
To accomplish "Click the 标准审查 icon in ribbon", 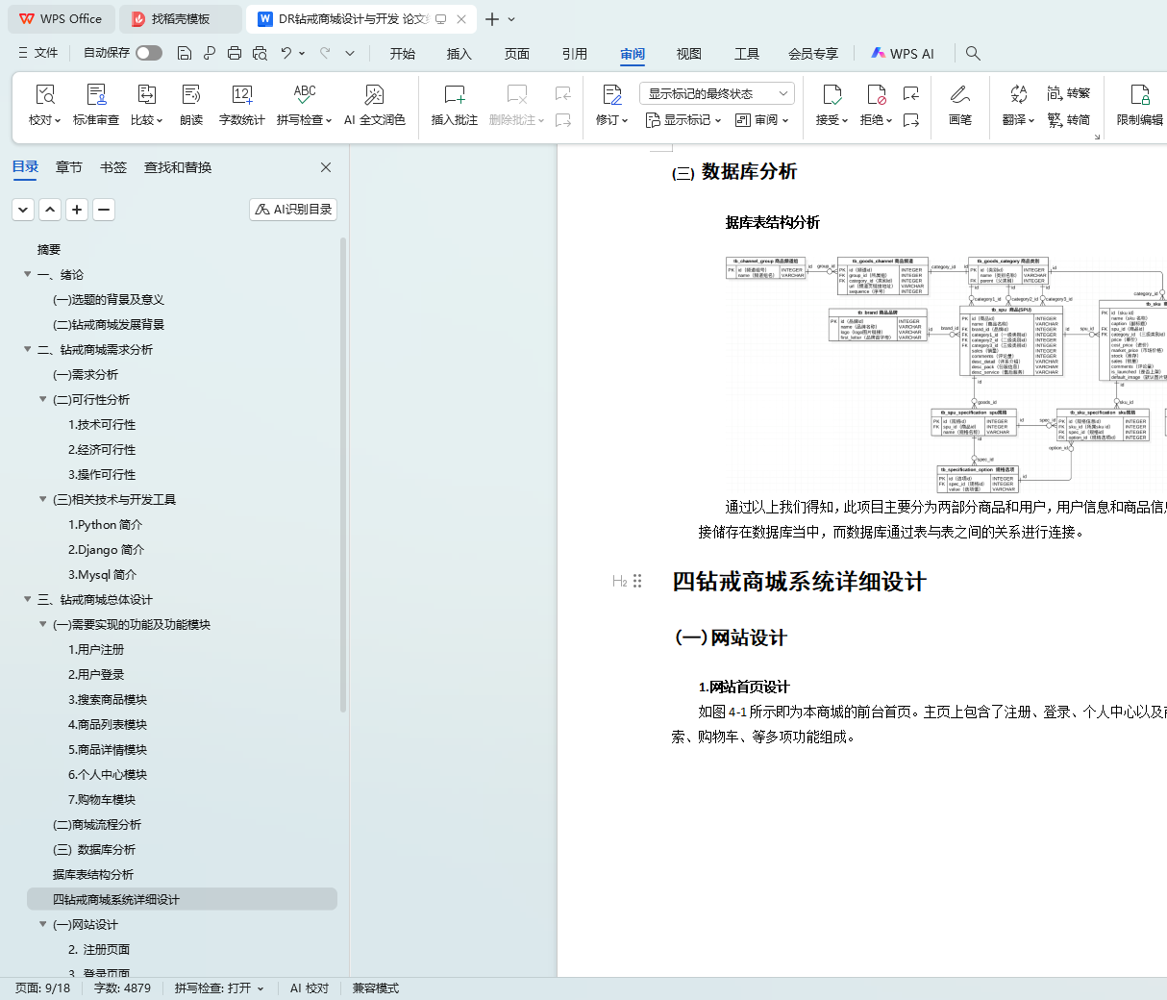I will coord(96,95).
